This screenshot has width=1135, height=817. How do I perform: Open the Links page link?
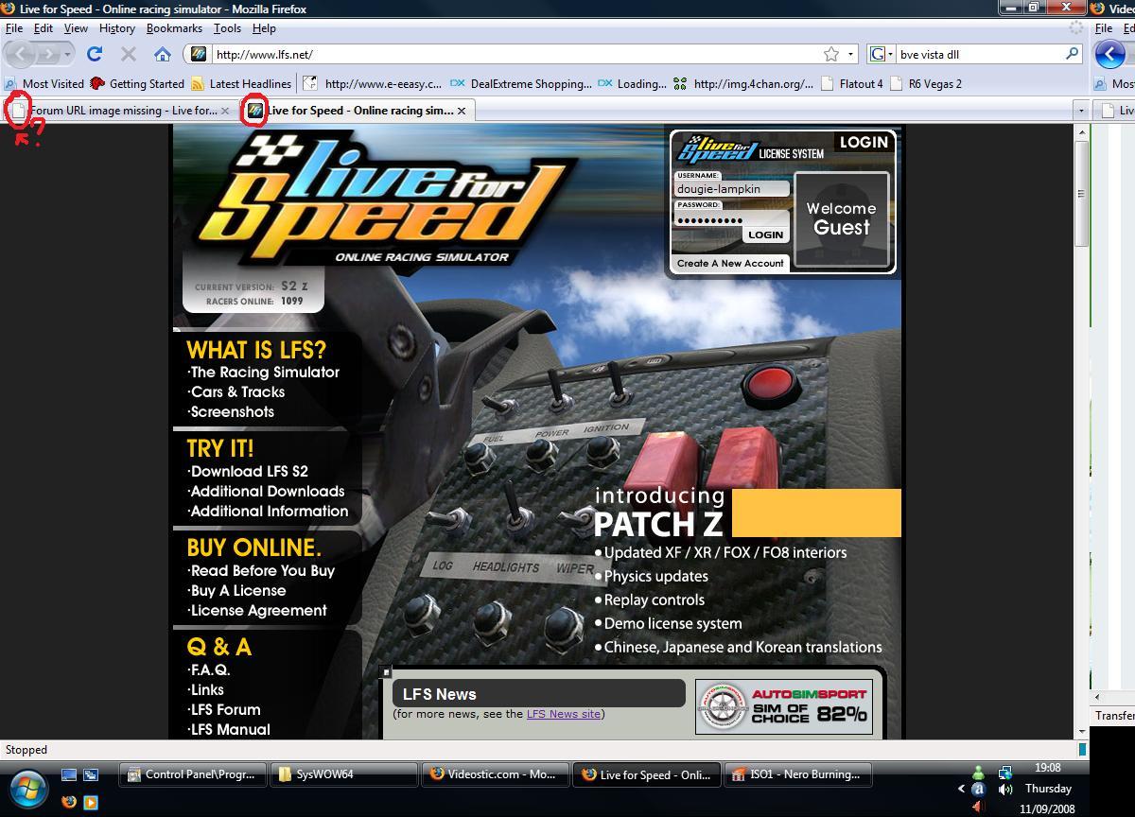coord(206,690)
